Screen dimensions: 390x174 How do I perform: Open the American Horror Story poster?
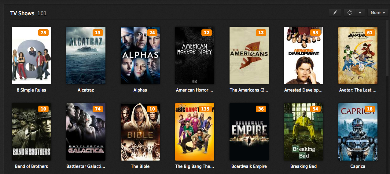point(195,56)
